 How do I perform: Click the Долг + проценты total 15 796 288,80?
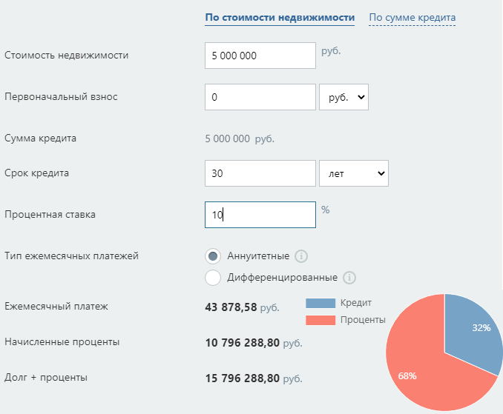[x=243, y=378]
